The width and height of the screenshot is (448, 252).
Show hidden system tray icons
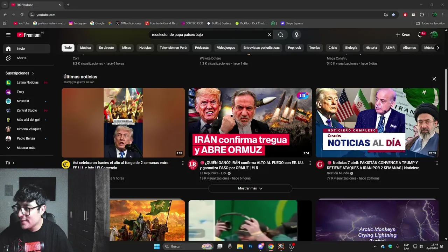375,246
